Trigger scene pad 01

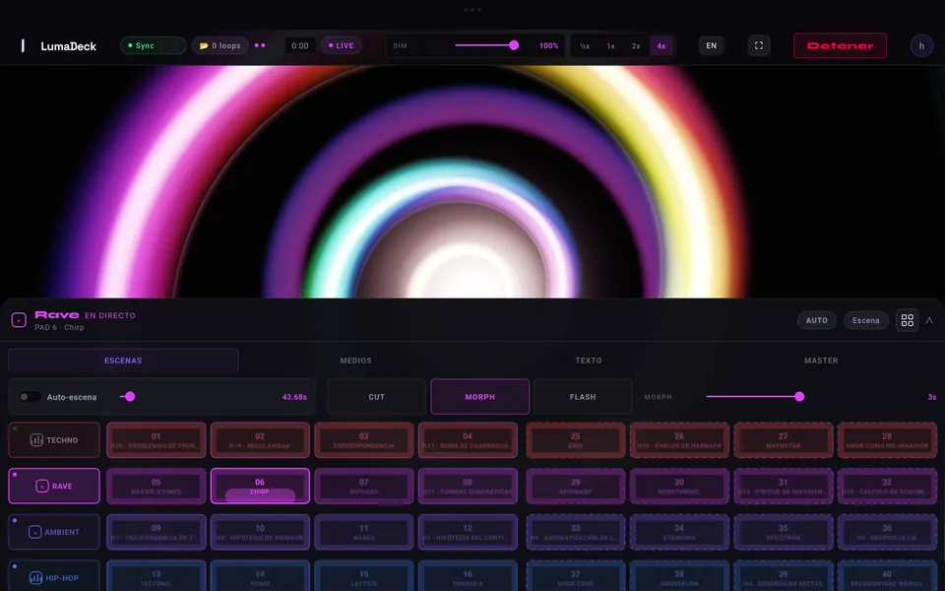157,440
